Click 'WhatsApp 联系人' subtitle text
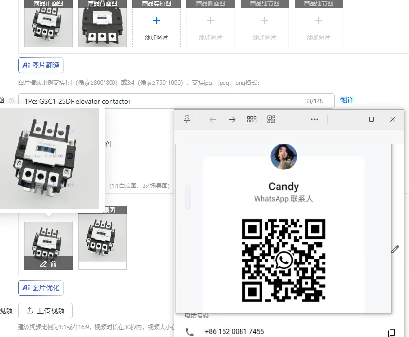This screenshot has width=409, height=337. [283, 199]
